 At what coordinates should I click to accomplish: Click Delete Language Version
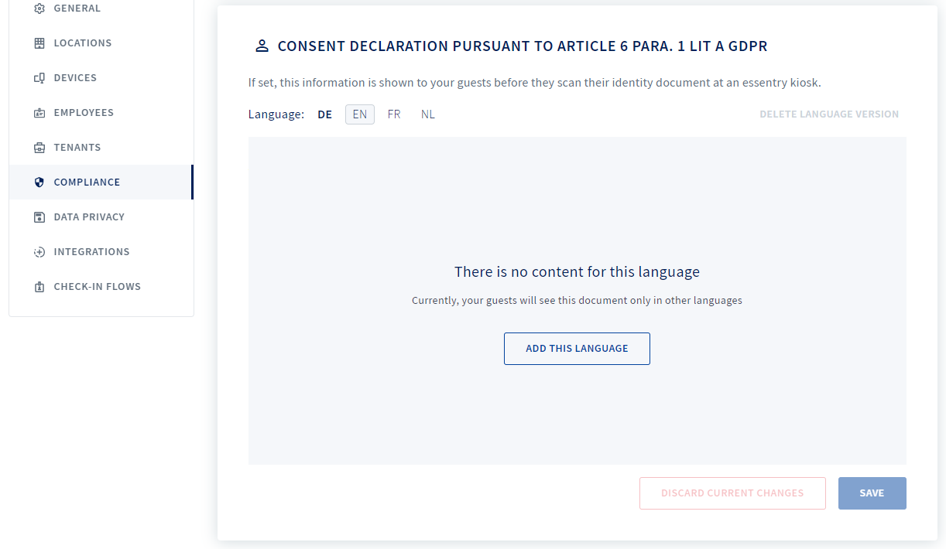(x=829, y=114)
